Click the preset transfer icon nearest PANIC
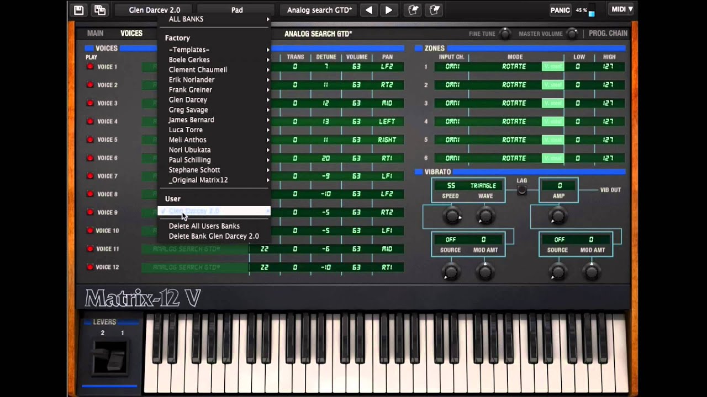Viewport: 707px width, 397px height. point(435,10)
